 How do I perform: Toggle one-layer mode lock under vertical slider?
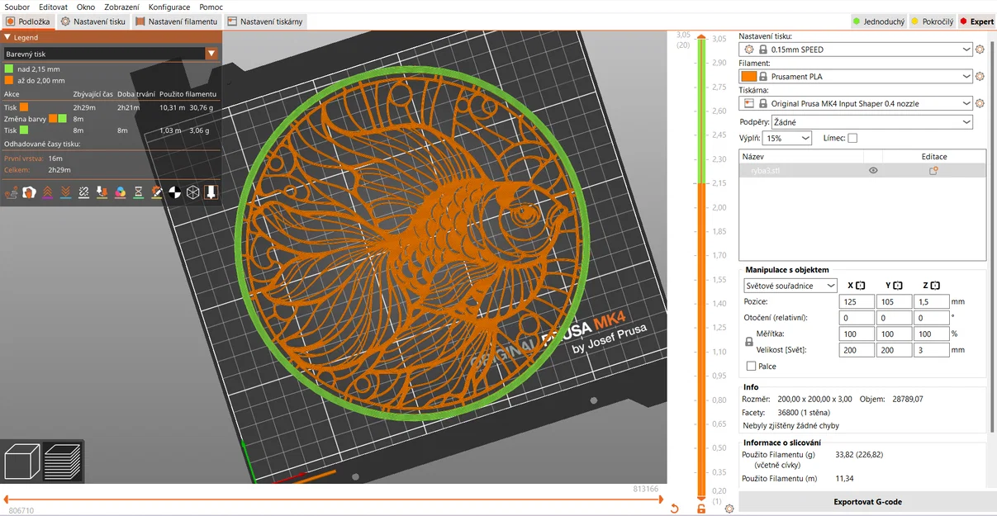click(x=701, y=509)
